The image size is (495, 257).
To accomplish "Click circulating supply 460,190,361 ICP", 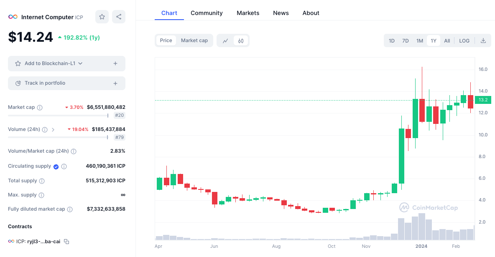I will [x=105, y=166].
